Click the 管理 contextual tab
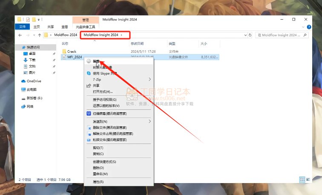 [x=86, y=20]
